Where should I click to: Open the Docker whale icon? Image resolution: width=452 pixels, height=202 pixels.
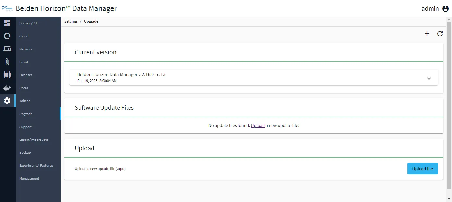click(x=7, y=88)
